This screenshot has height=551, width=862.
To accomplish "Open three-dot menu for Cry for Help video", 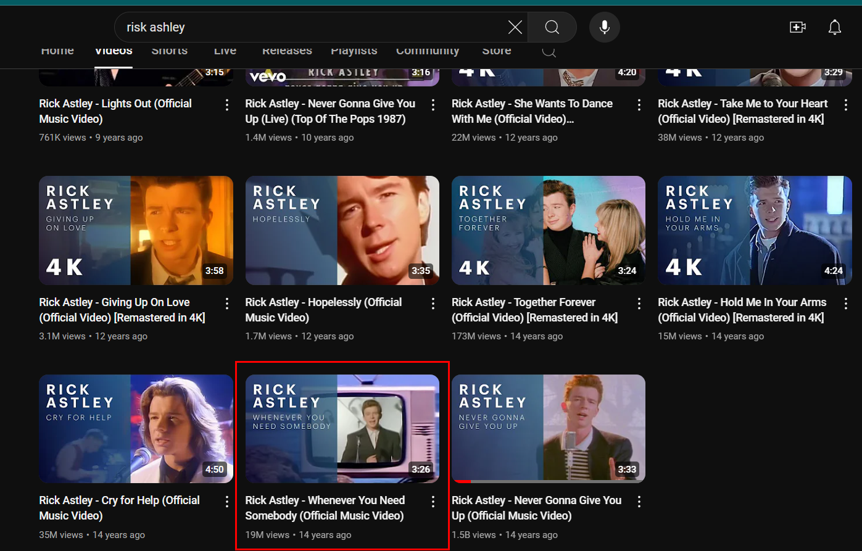I will click(x=227, y=502).
